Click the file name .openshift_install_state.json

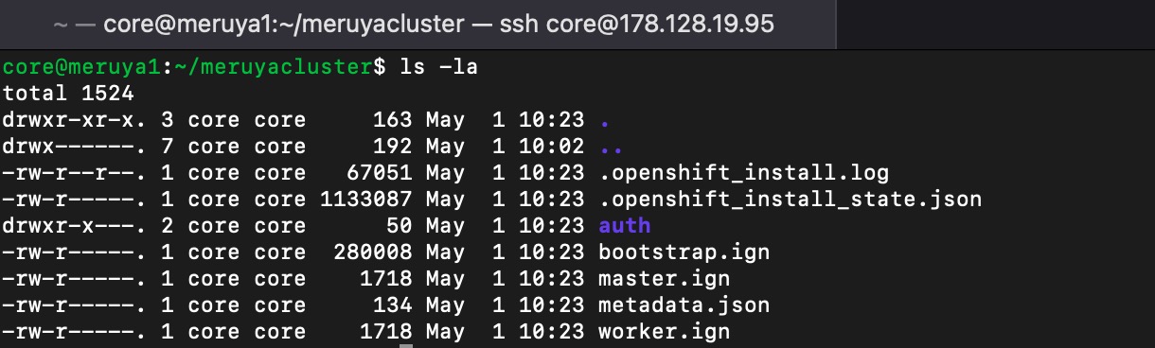coord(790,200)
